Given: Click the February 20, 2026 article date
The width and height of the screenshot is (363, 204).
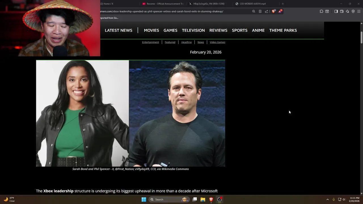Looking at the screenshot, I should pos(206,52).
